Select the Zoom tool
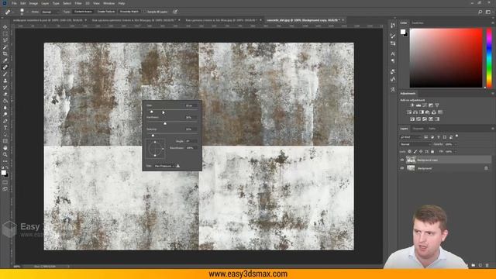The width and height of the screenshot is (496, 279). [x=5, y=154]
